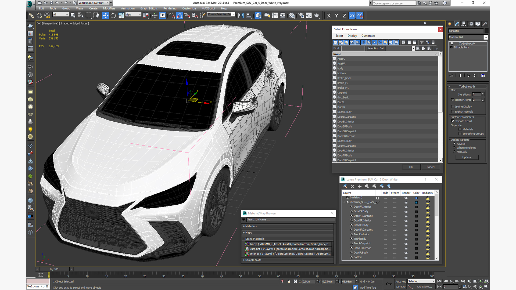Click OK in Select From Scene dialog

pyautogui.click(x=411, y=167)
